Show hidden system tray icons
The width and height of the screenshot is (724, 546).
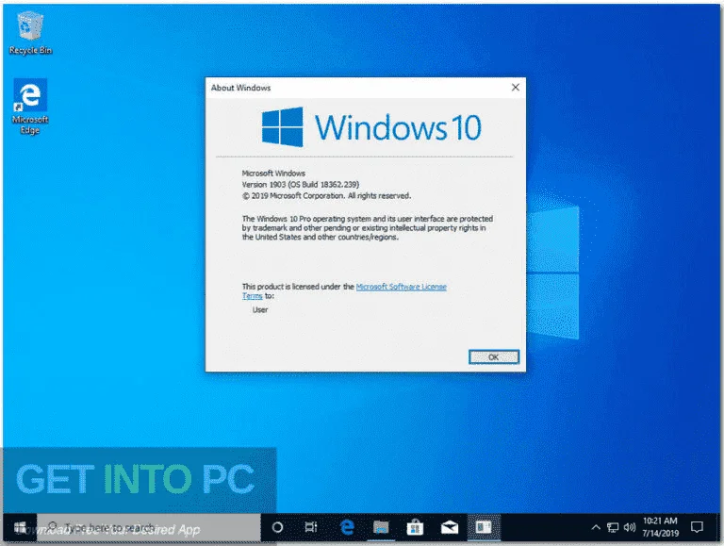596,527
